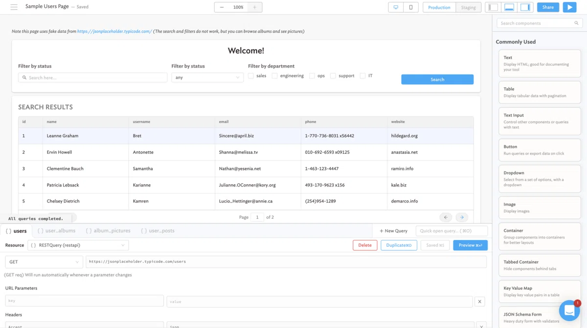
Task: Tick the sales checkbox
Action: (251, 76)
